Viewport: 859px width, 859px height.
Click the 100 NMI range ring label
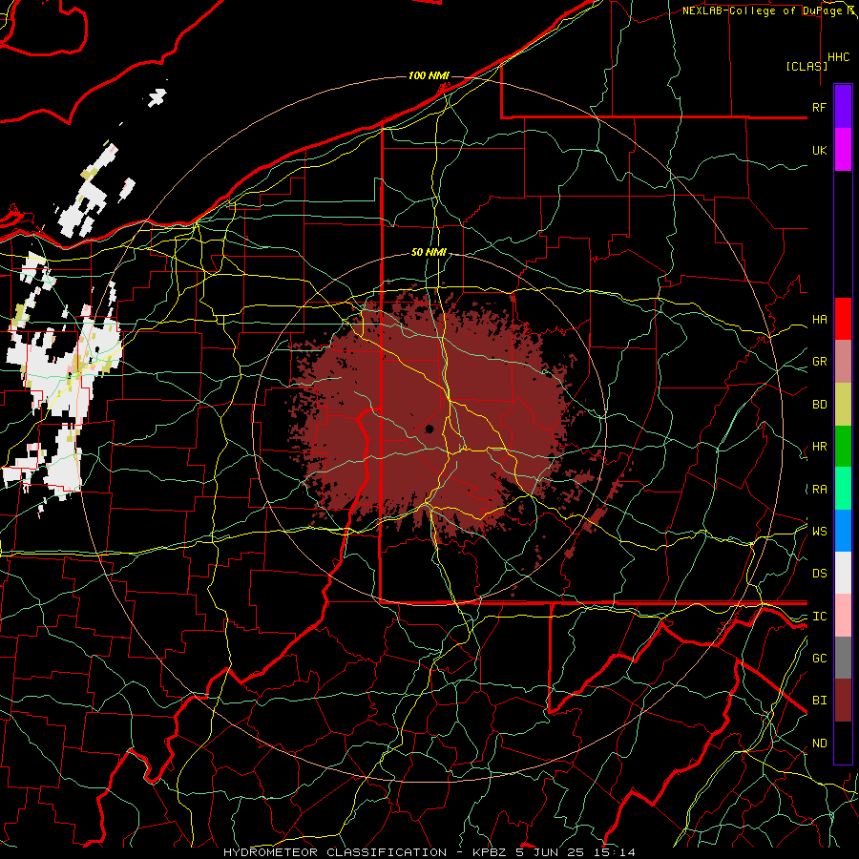(x=429, y=75)
